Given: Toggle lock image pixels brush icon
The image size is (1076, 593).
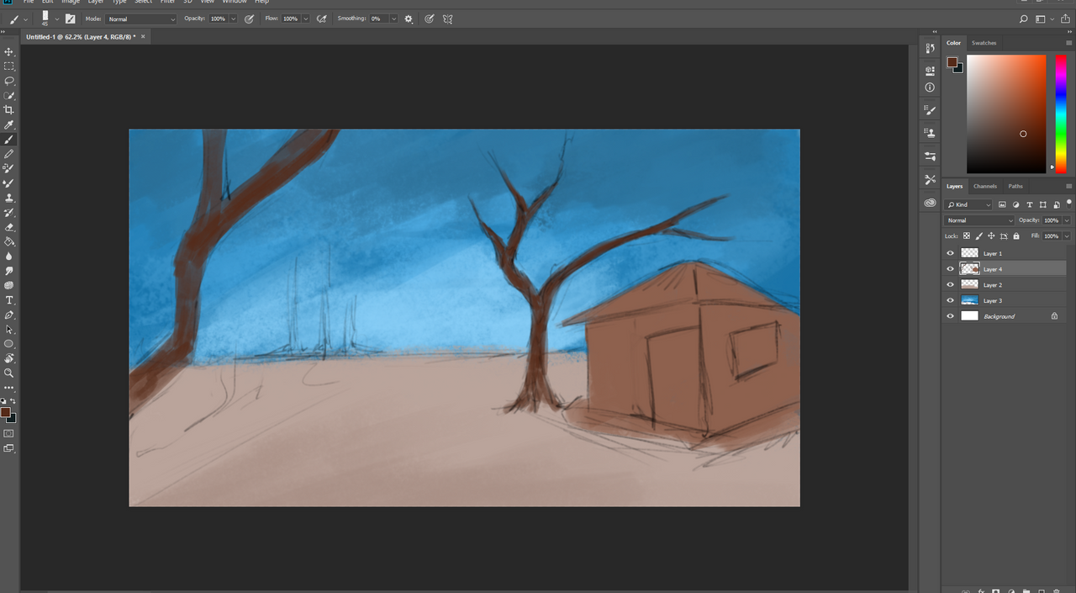Looking at the screenshot, I should coord(978,236).
